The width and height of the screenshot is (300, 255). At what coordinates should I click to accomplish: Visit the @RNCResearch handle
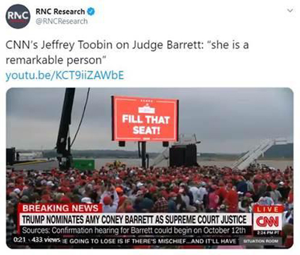point(62,21)
